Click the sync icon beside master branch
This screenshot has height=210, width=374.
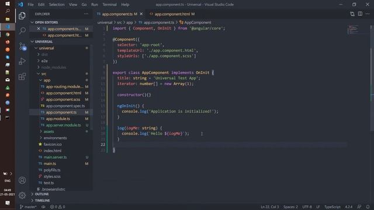43,207
